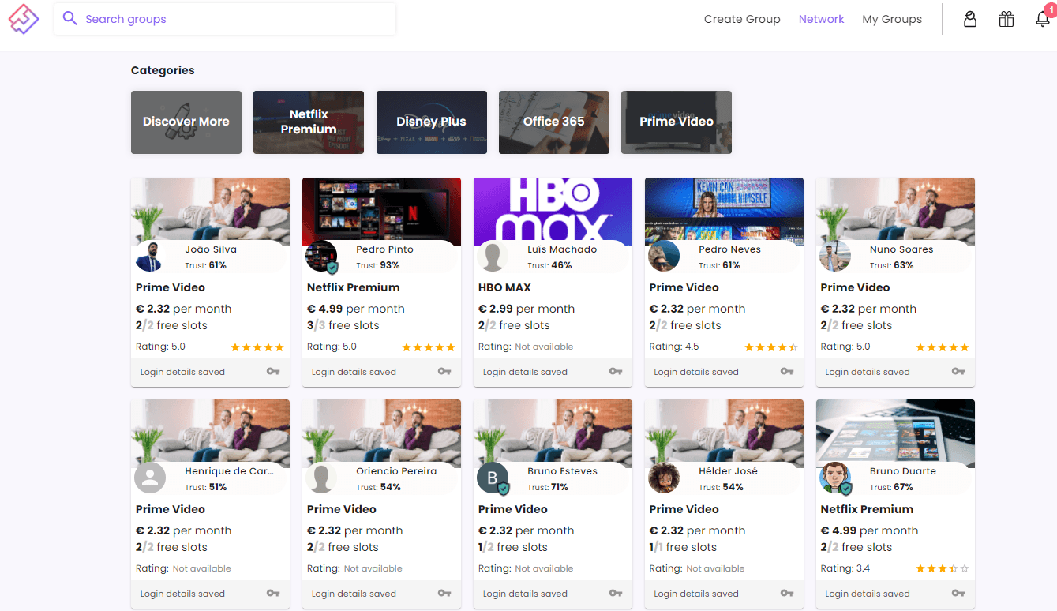Click key icon on Luis Machado card
The width and height of the screenshot is (1057, 611).
click(616, 371)
